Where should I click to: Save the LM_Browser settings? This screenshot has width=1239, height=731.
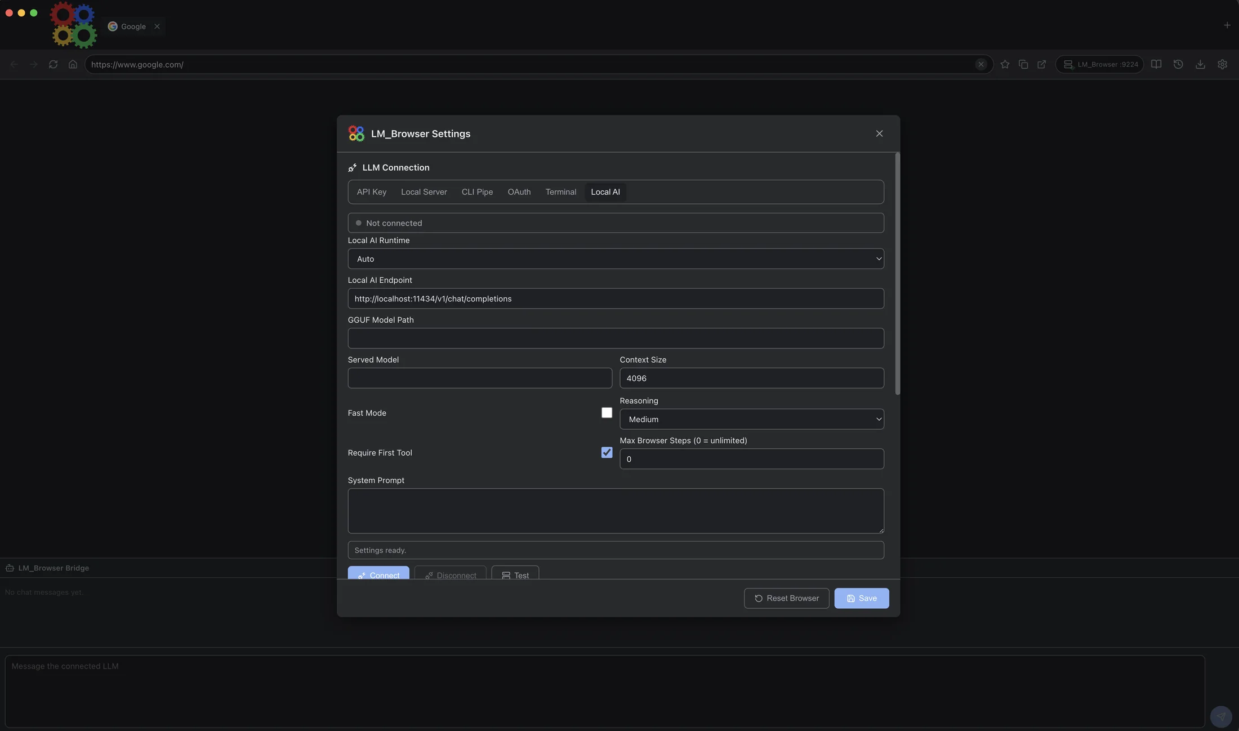pyautogui.click(x=862, y=598)
